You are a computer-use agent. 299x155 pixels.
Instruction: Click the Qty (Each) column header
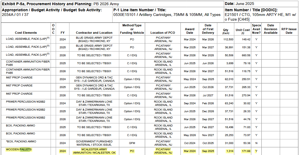click(225, 31)
